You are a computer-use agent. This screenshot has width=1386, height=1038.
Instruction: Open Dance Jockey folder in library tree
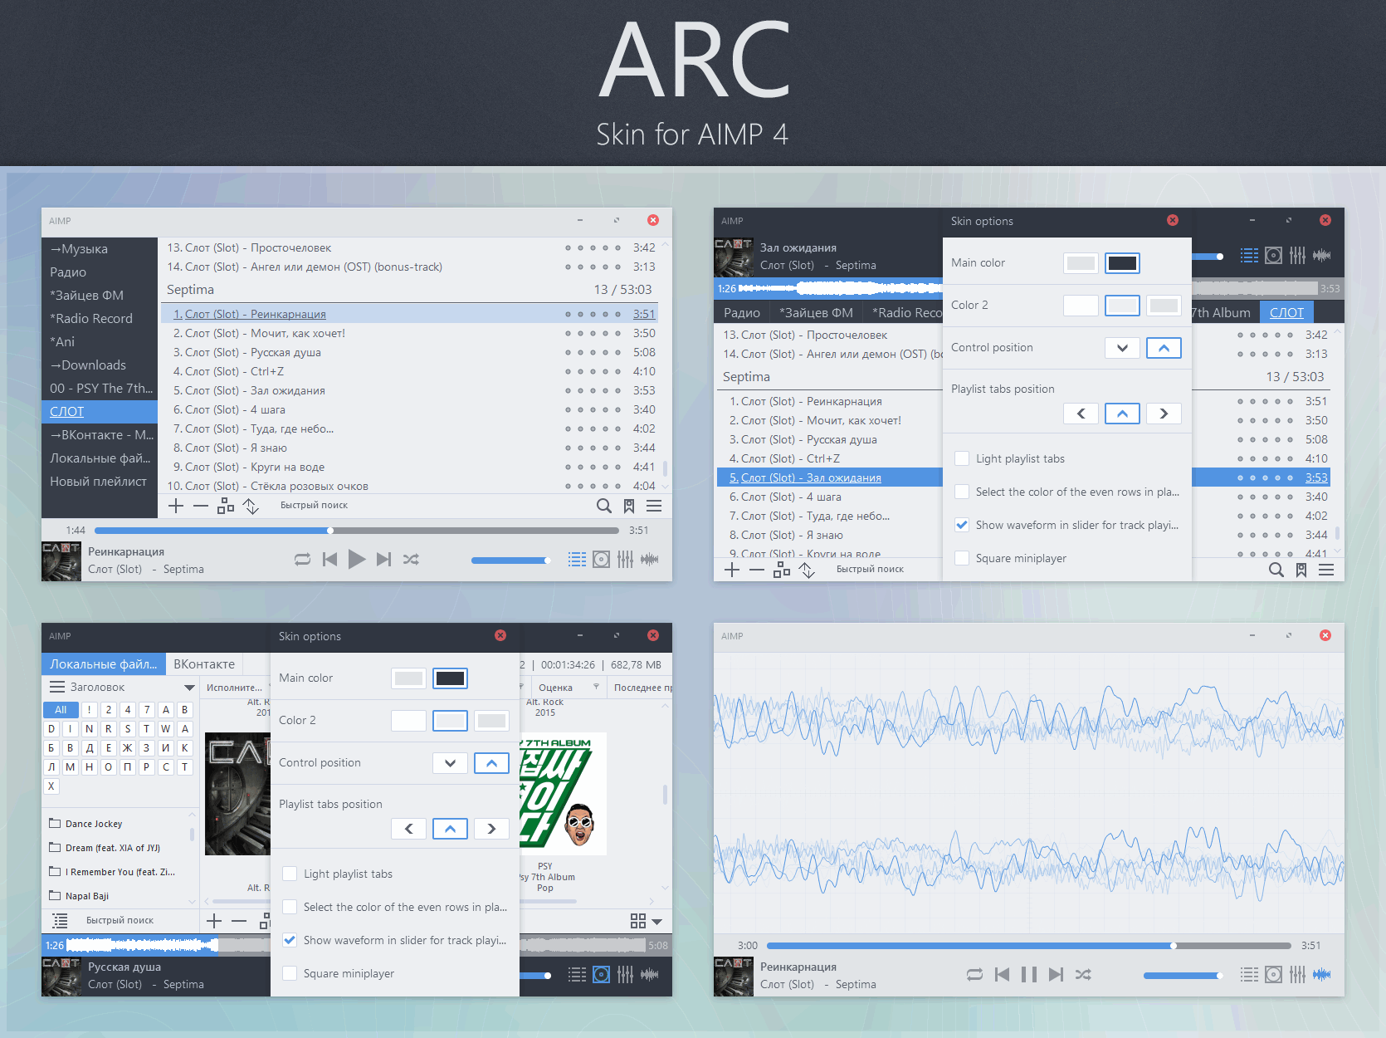pyautogui.click(x=94, y=824)
